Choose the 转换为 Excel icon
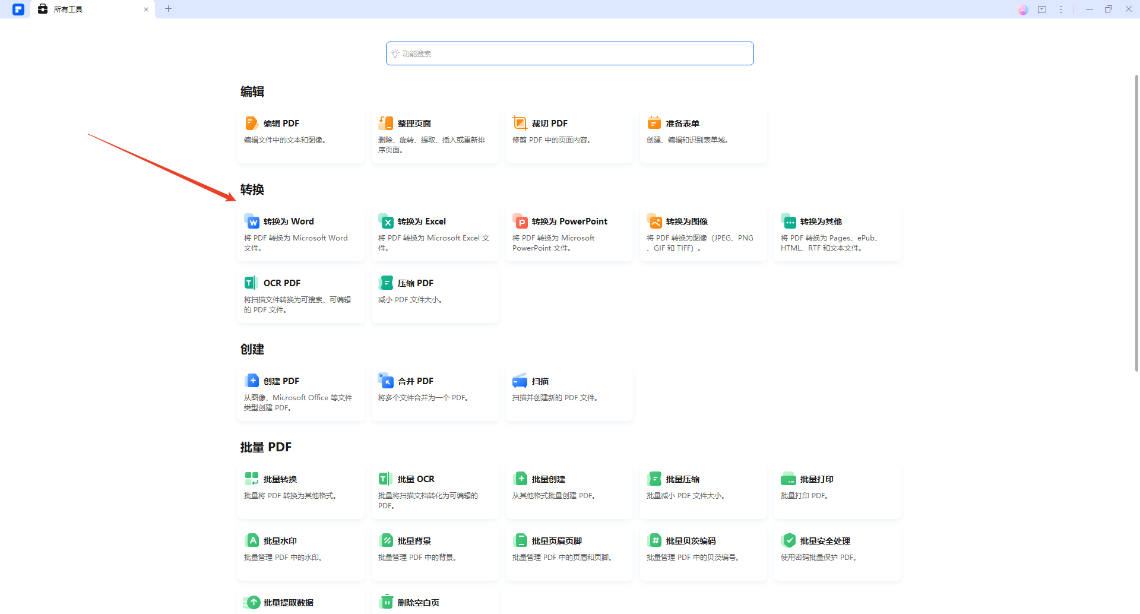The image size is (1140, 614). click(x=386, y=221)
